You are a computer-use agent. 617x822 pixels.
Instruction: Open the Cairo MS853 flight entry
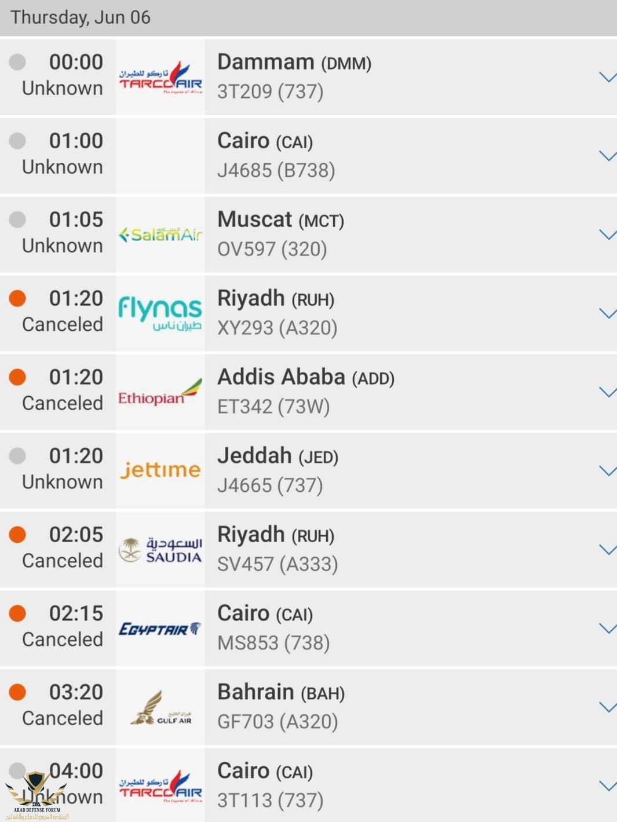pos(308,628)
